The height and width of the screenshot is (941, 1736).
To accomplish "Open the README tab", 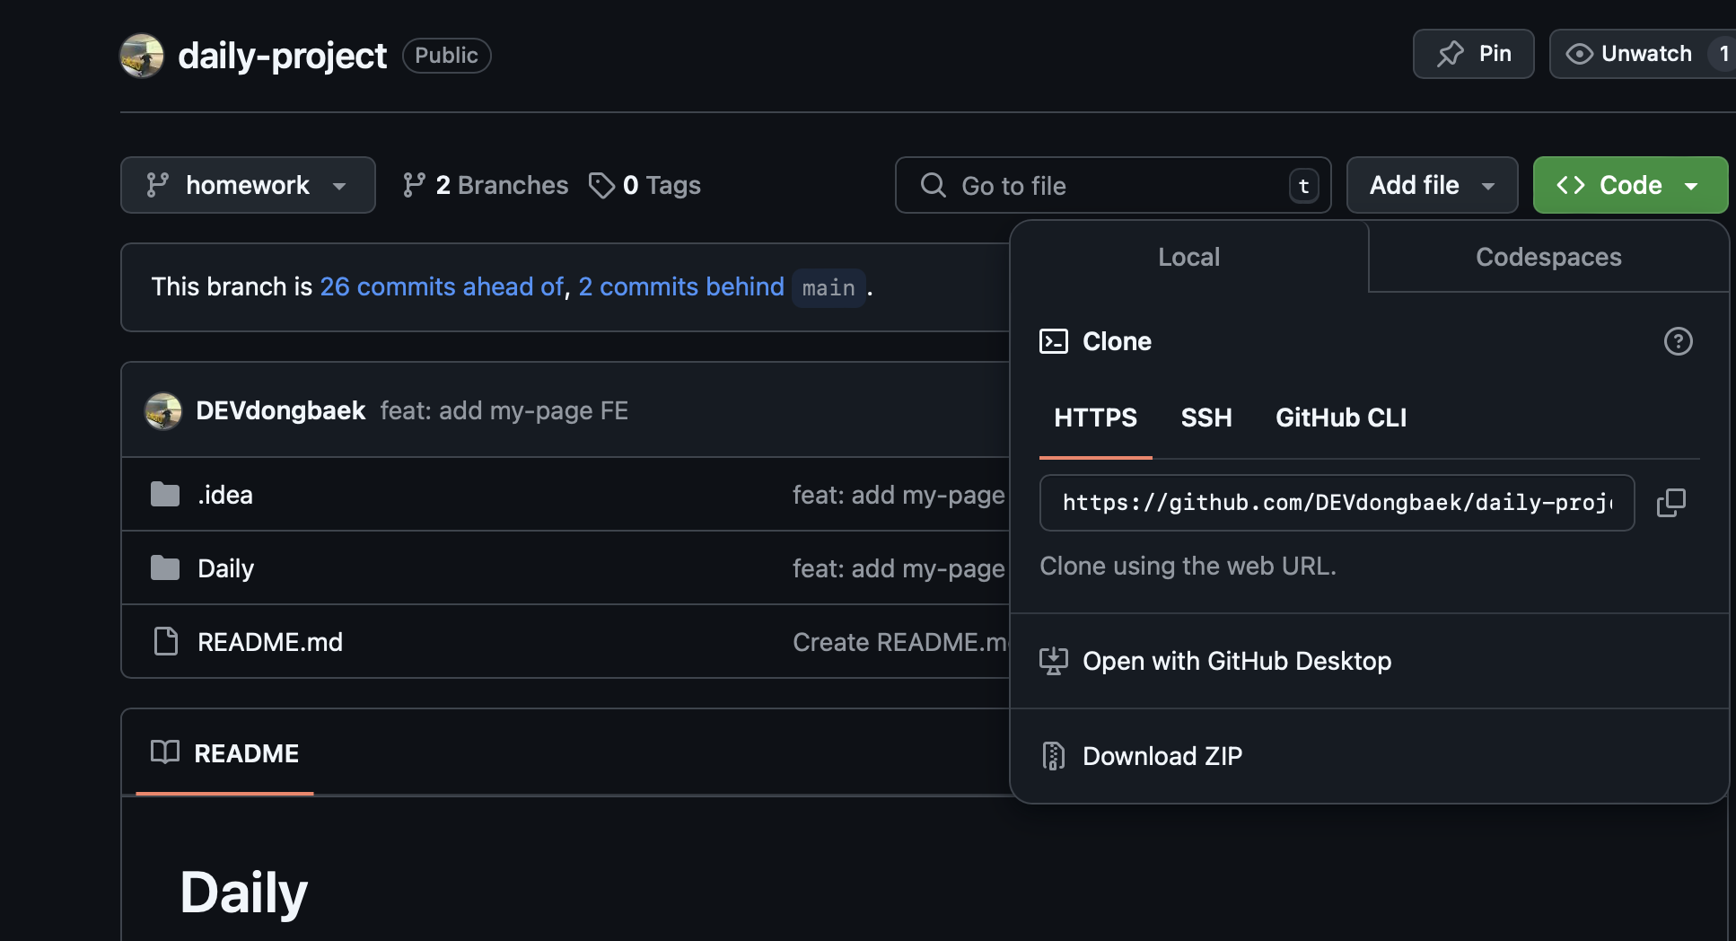I will point(224,753).
